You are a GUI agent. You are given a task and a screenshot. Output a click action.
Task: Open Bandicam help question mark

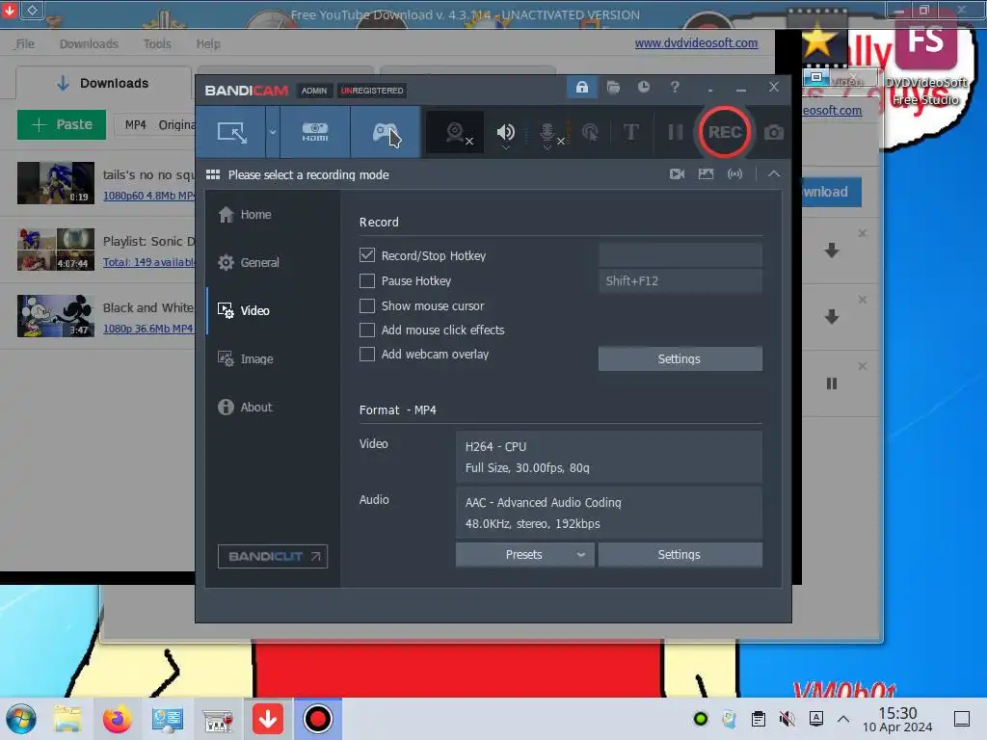click(674, 87)
